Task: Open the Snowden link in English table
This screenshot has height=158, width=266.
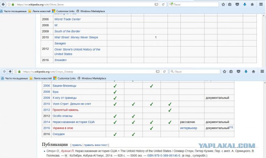Action: tap(60, 60)
